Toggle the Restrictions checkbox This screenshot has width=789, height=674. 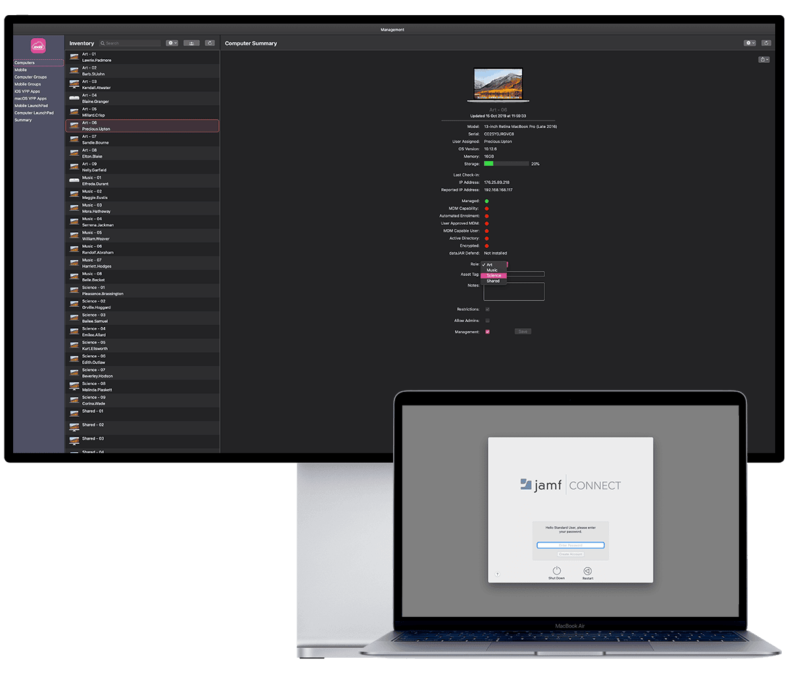coord(487,309)
